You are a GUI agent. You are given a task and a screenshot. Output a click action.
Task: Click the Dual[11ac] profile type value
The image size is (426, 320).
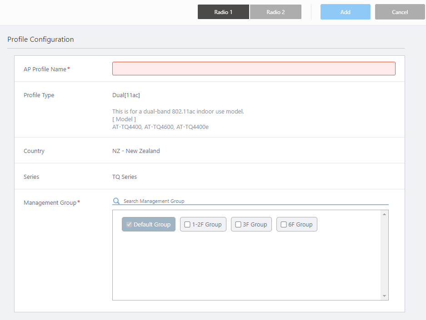coord(126,95)
